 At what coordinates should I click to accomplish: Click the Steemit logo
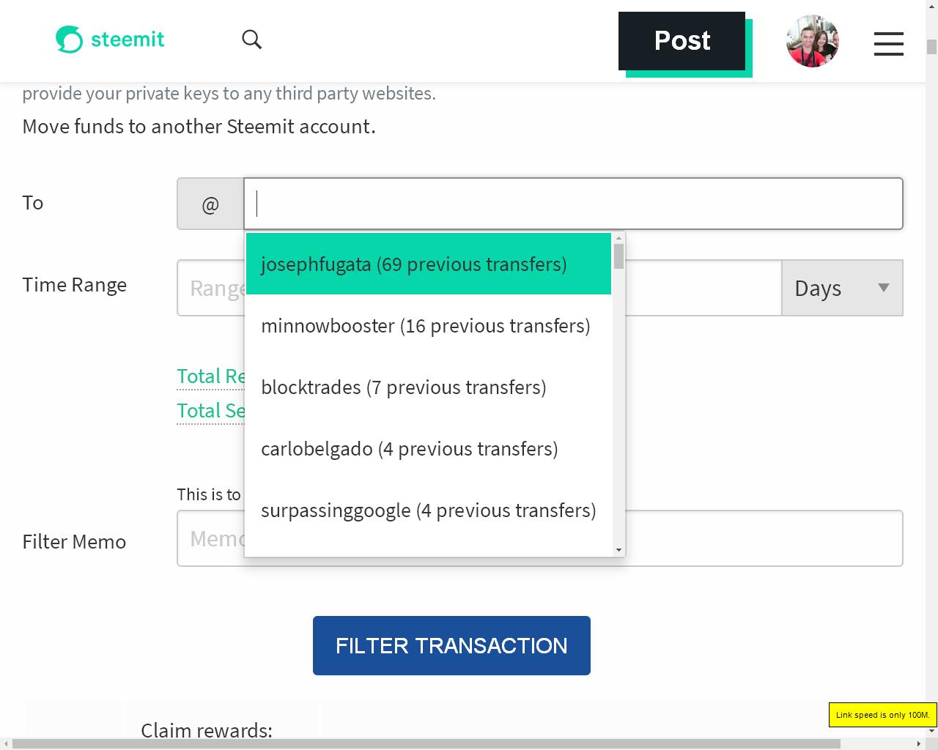(110, 40)
